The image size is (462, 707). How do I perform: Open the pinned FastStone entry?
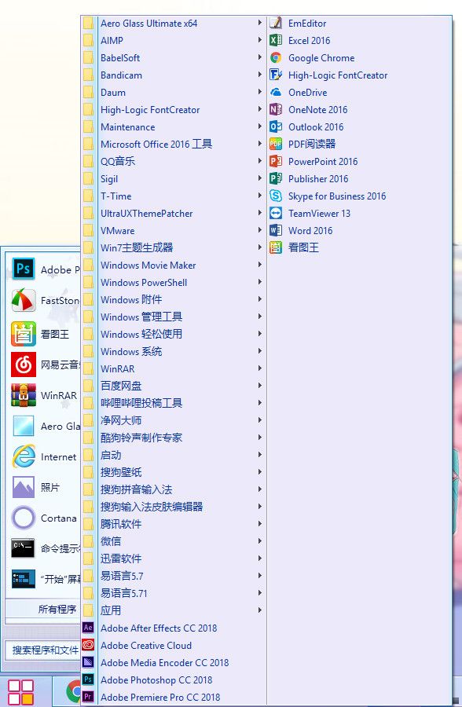44,300
